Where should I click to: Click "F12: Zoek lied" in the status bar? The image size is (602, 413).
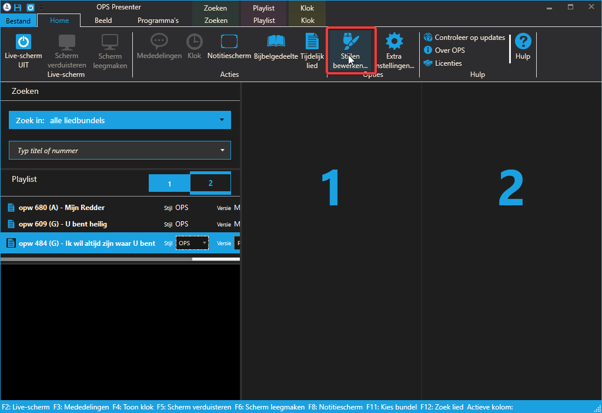click(x=442, y=407)
